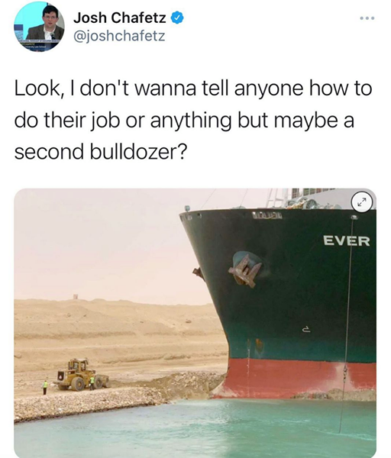Screen dimensions: 391x458
Task: Click the cable hanging down the ship's side
Action: pos(347,324)
